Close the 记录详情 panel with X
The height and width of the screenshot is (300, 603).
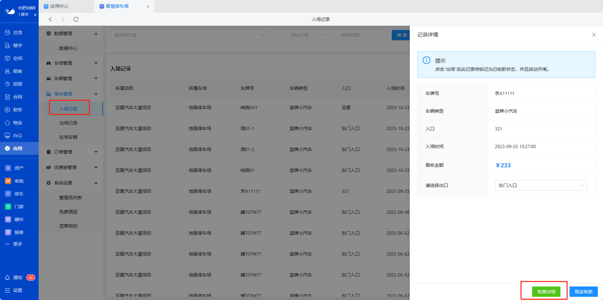(x=594, y=35)
